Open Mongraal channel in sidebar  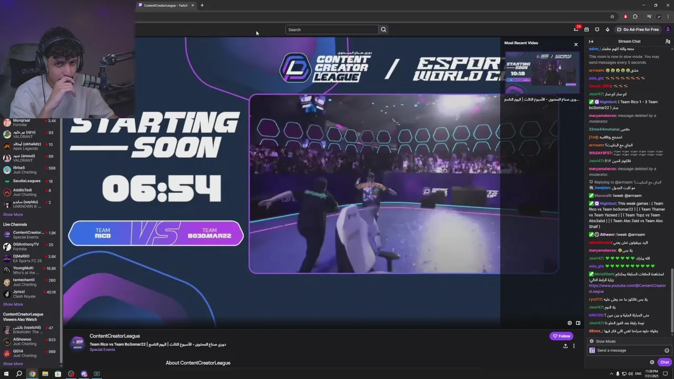31,122
